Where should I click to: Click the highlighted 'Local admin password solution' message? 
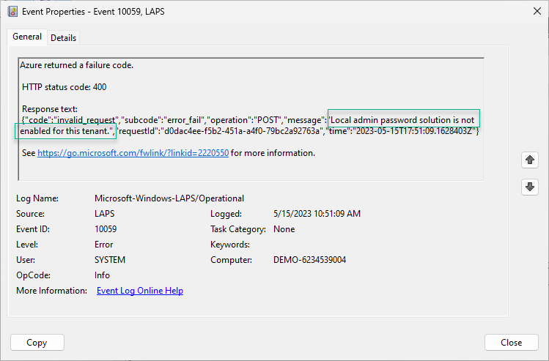pyautogui.click(x=403, y=119)
